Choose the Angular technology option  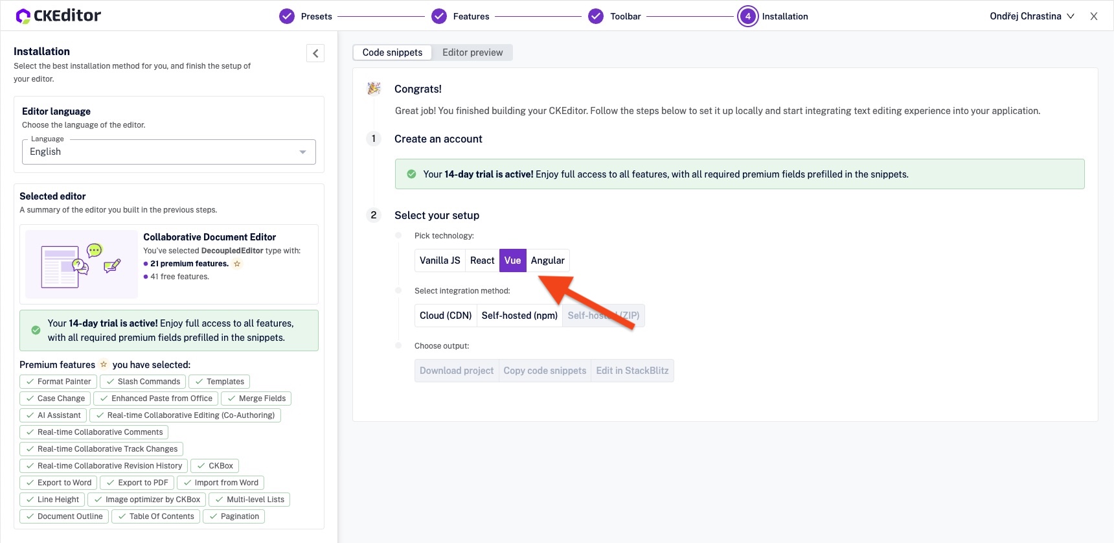pyautogui.click(x=547, y=260)
